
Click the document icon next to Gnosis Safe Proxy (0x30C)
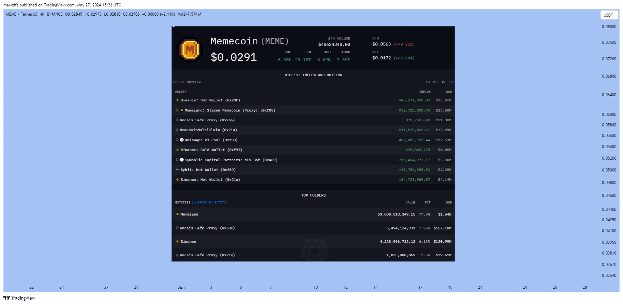click(177, 228)
